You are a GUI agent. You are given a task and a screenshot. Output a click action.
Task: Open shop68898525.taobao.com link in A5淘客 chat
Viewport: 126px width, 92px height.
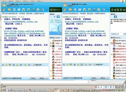(21, 22)
